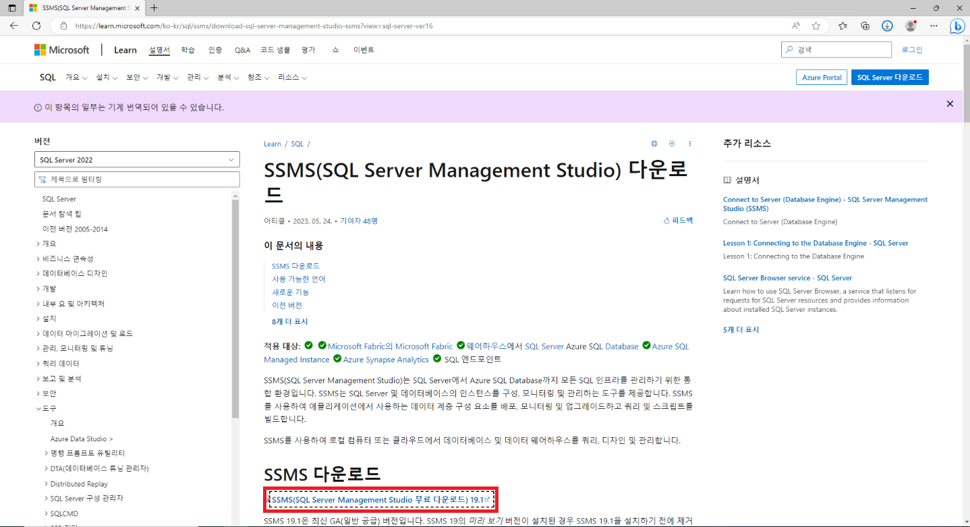The width and height of the screenshot is (970, 527).
Task: Dismiss the machine translation banner with X
Action: point(950,104)
